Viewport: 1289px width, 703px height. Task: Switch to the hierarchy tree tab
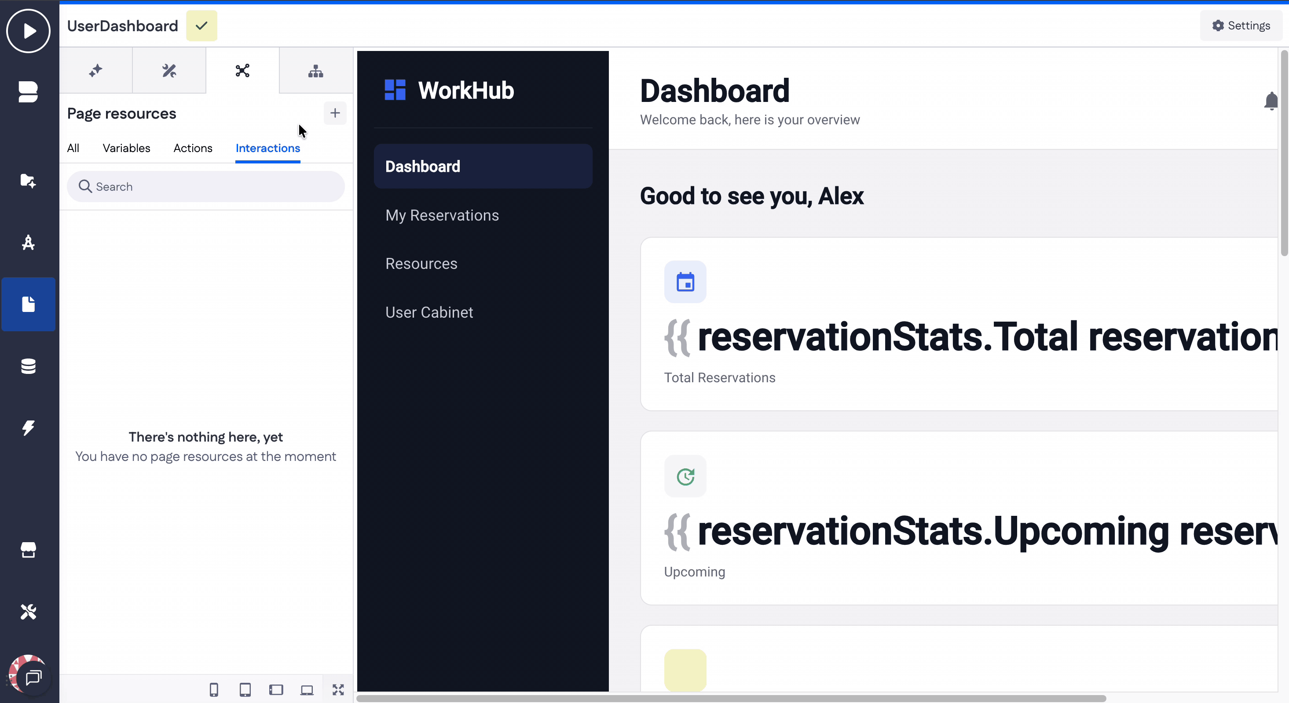pos(316,70)
